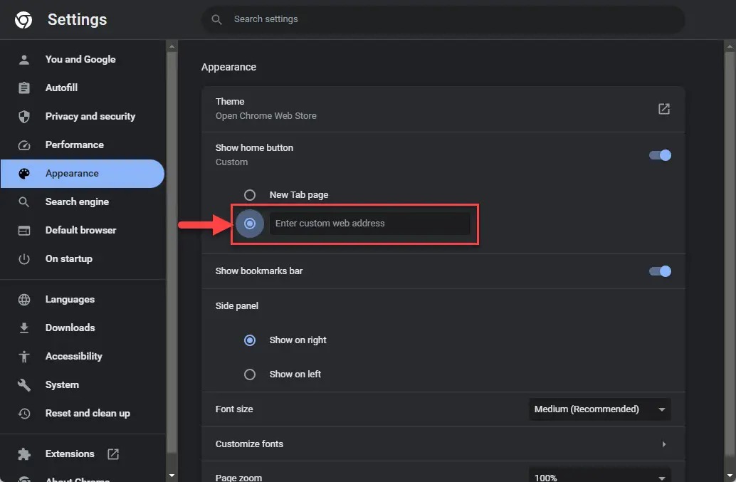Click the Accessibility figure icon

24,357
